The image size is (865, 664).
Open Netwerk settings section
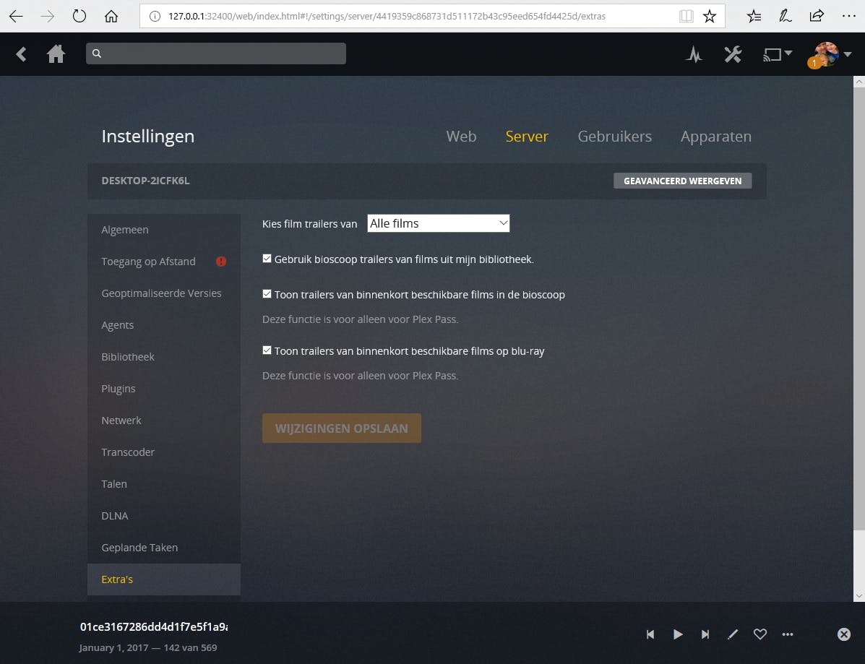coord(164,421)
